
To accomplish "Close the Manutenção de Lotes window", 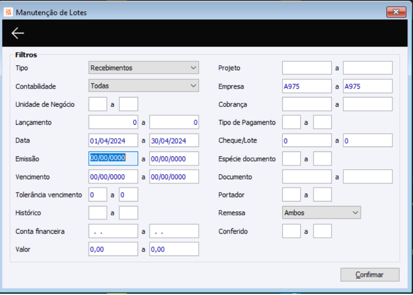I will click(x=396, y=12).
